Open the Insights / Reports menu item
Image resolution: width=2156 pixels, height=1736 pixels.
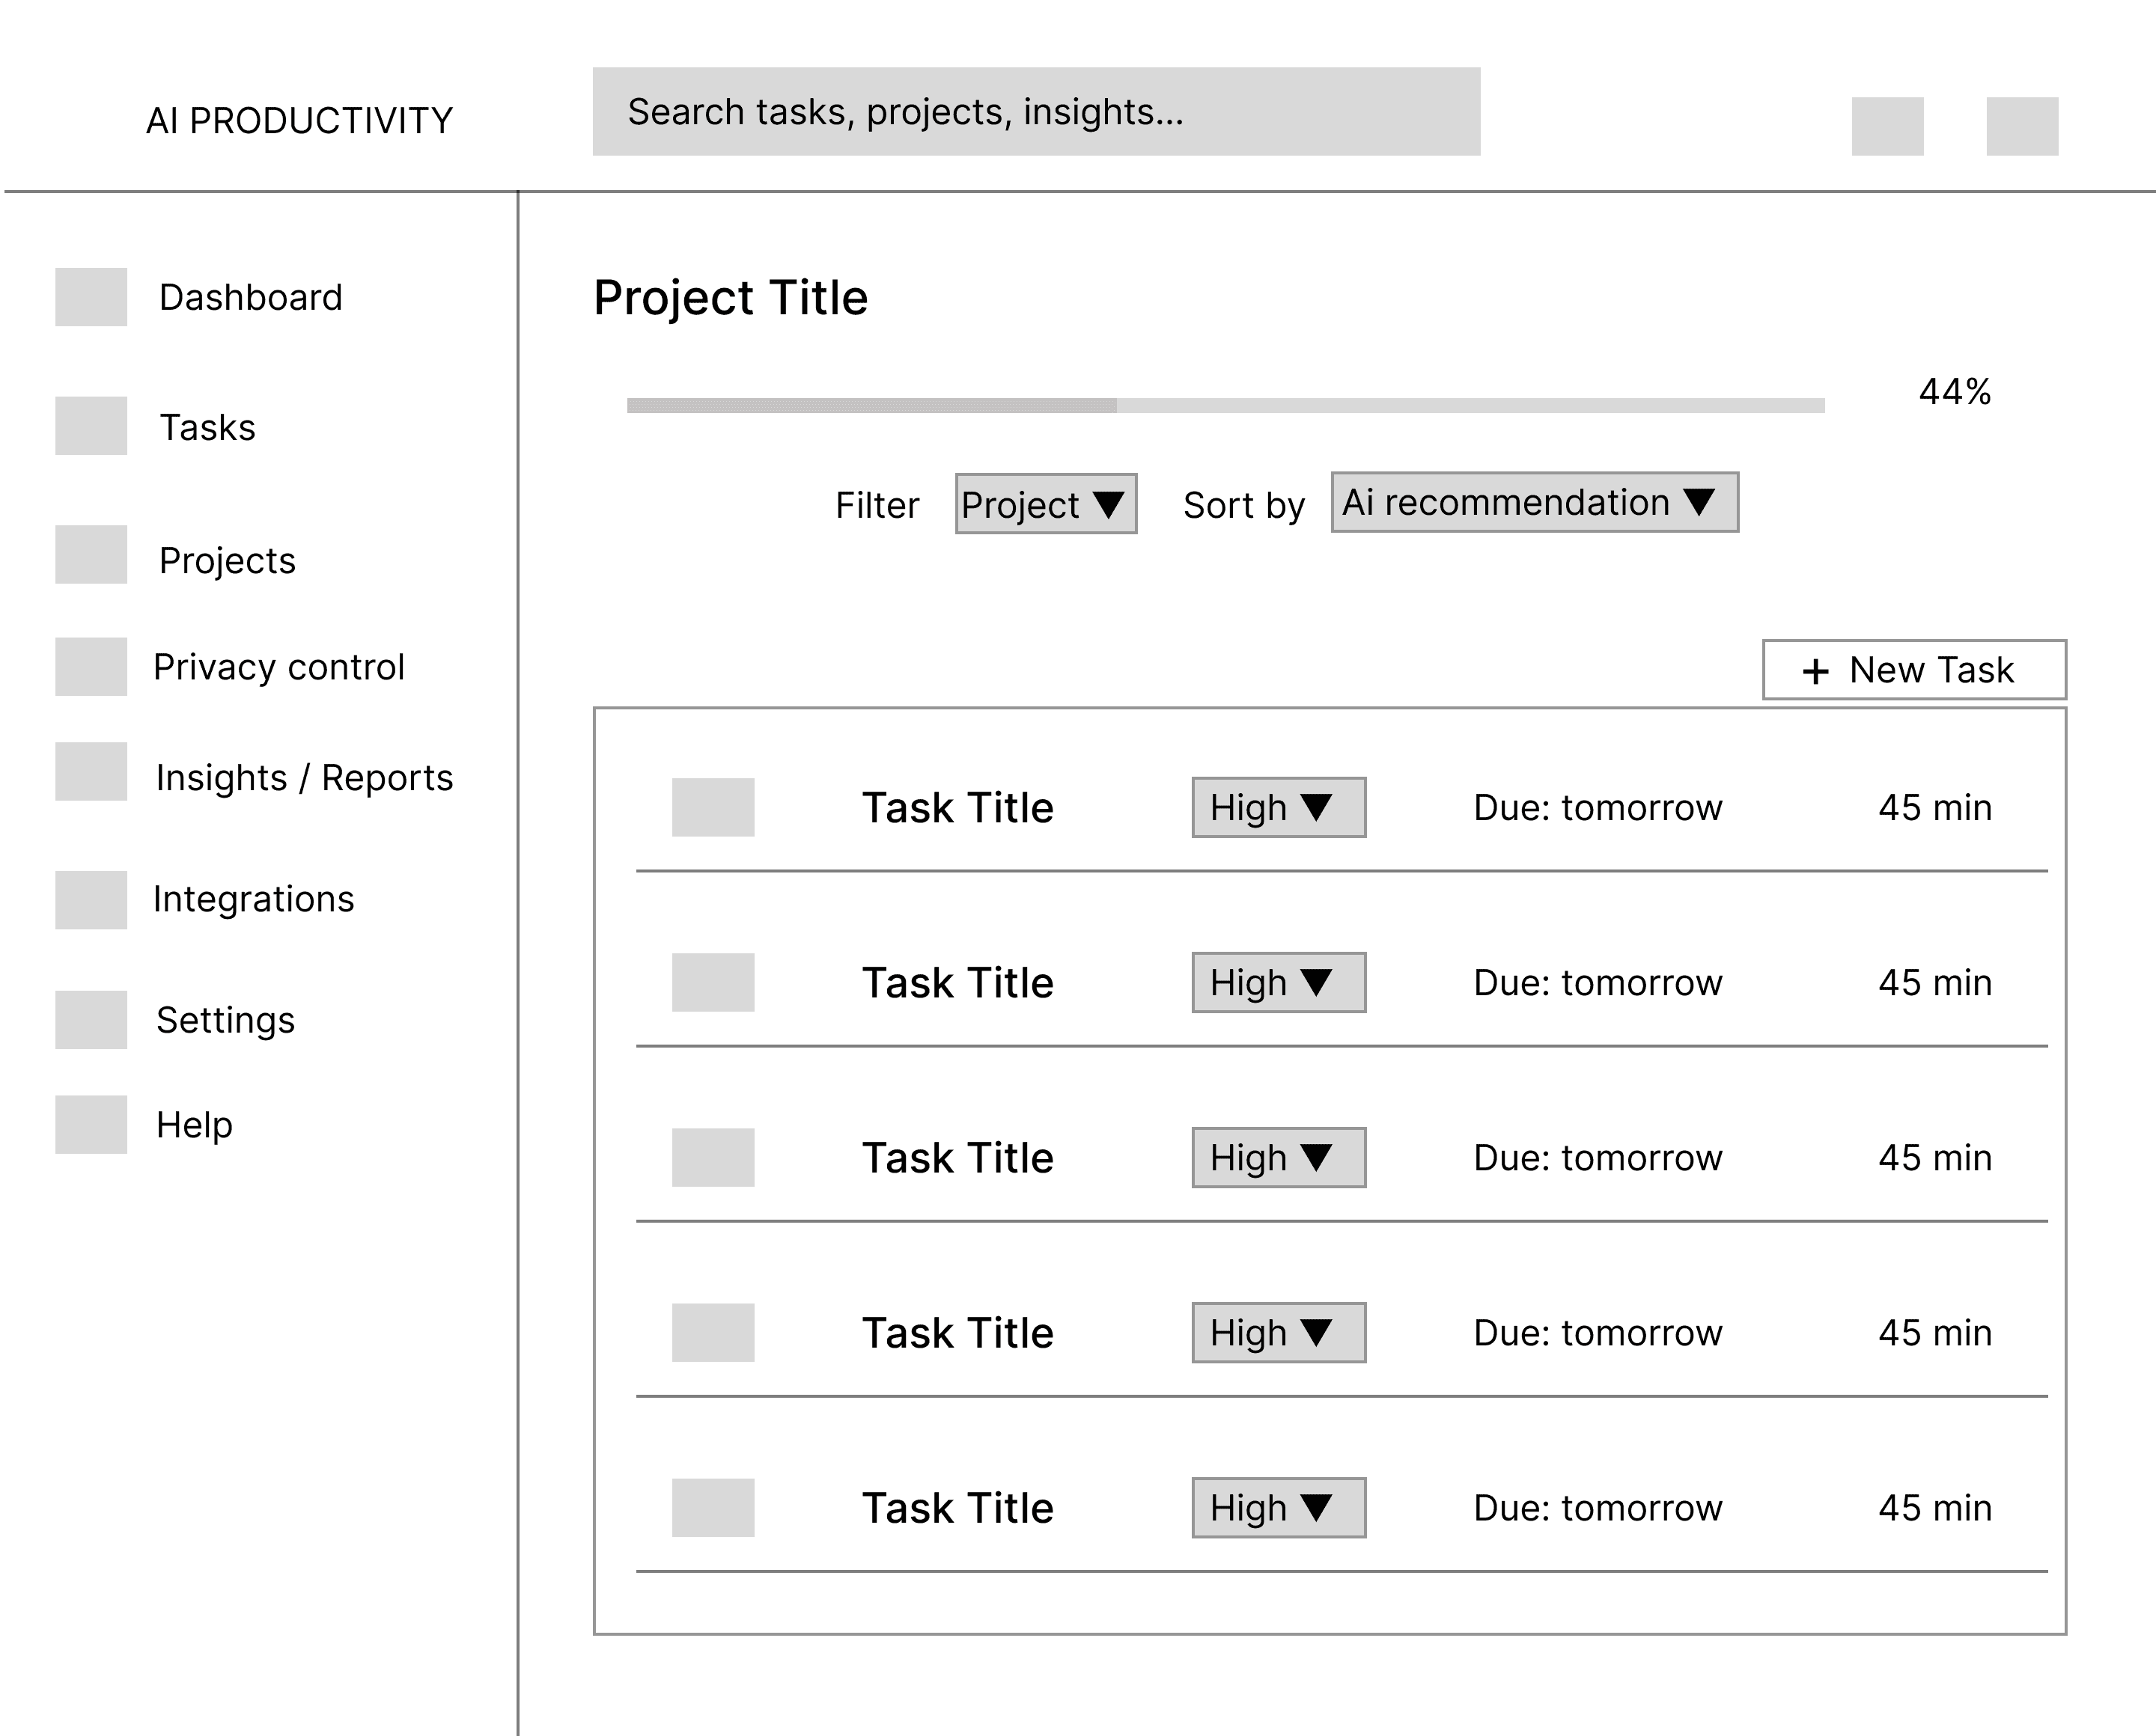tap(304, 778)
